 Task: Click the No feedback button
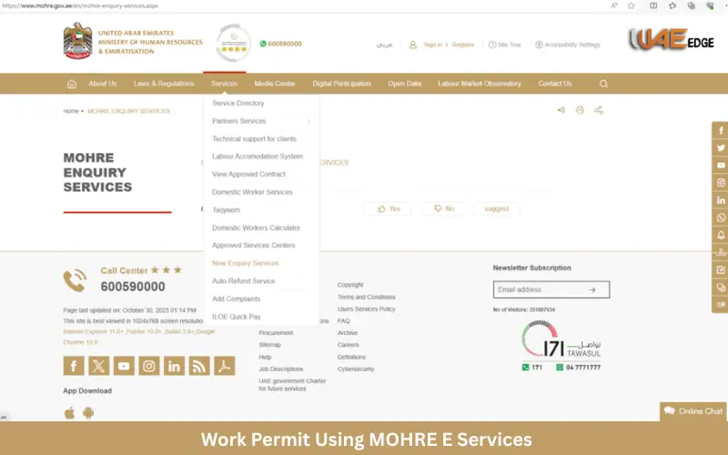pos(444,209)
